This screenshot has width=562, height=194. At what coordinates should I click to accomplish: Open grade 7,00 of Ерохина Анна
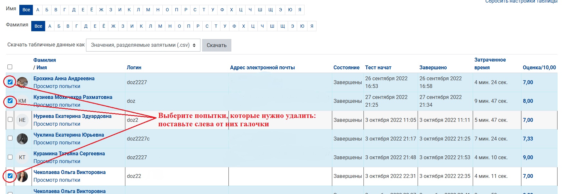click(528, 82)
